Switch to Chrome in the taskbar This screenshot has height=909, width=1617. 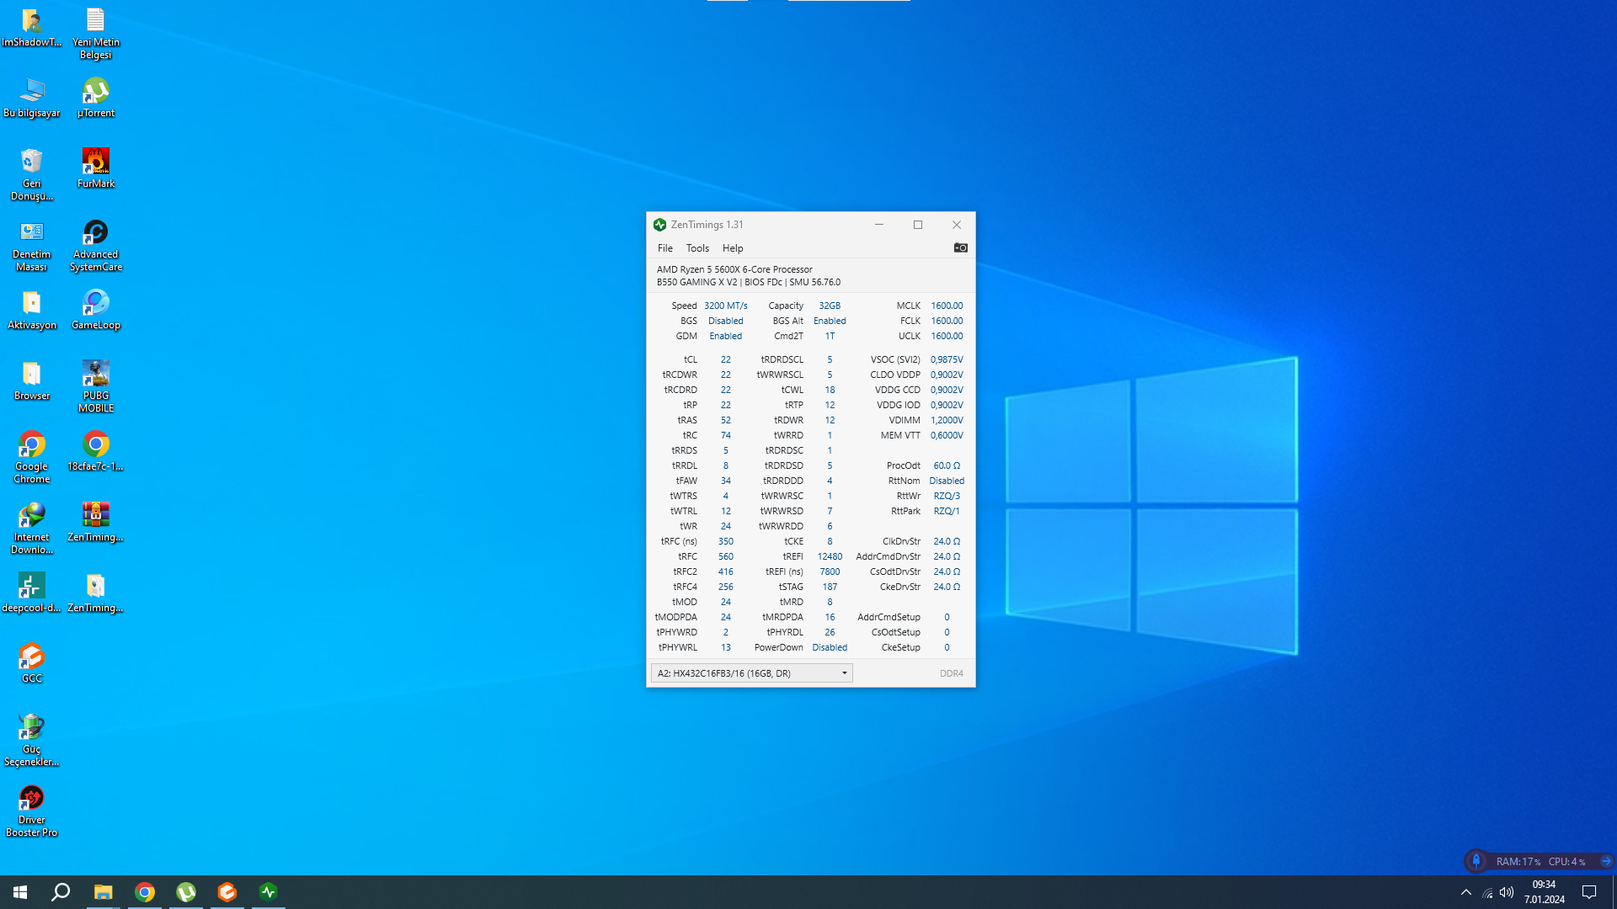tap(145, 892)
